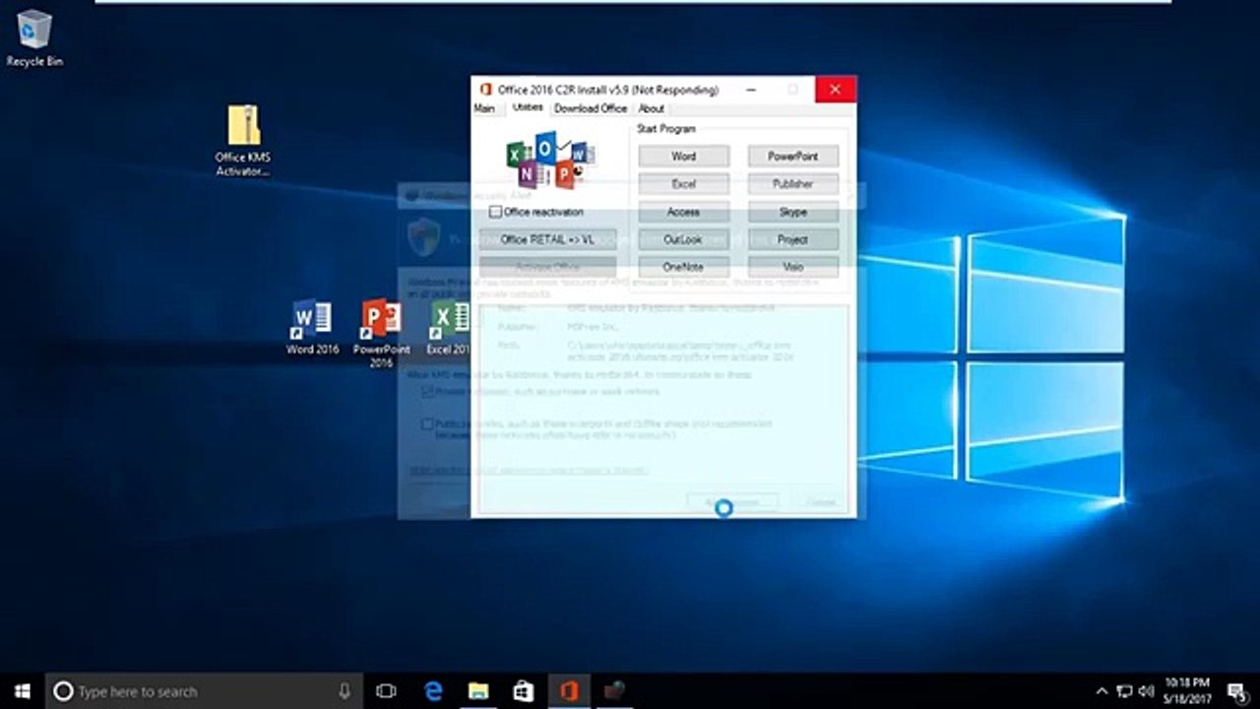Close the Office 2016 C2R Install window

point(835,90)
